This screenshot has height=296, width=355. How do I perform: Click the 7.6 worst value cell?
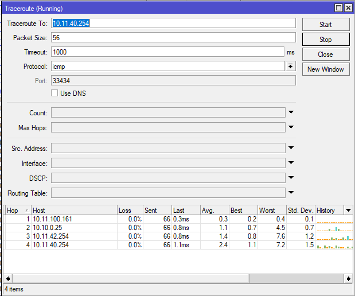pos(272,236)
